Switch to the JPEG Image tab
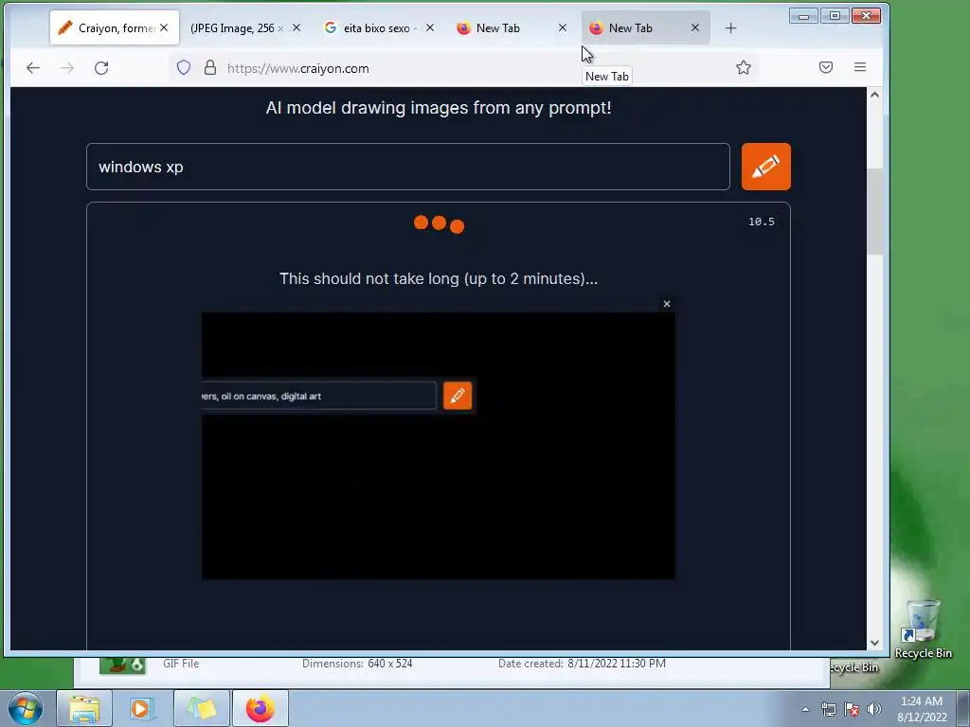 (x=236, y=27)
